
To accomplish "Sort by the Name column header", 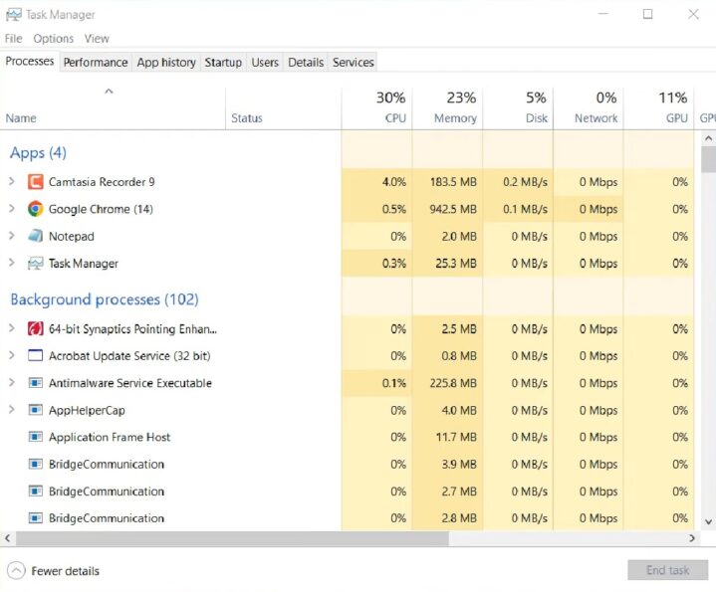I will 113,108.
